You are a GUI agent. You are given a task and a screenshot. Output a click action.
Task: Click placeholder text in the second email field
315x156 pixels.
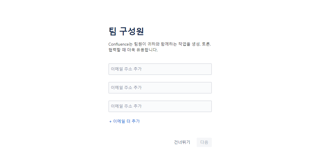126,88
